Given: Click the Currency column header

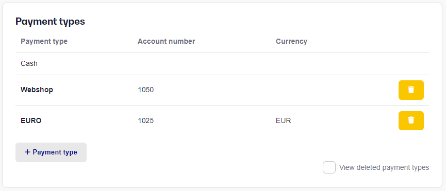Looking at the screenshot, I should point(291,41).
